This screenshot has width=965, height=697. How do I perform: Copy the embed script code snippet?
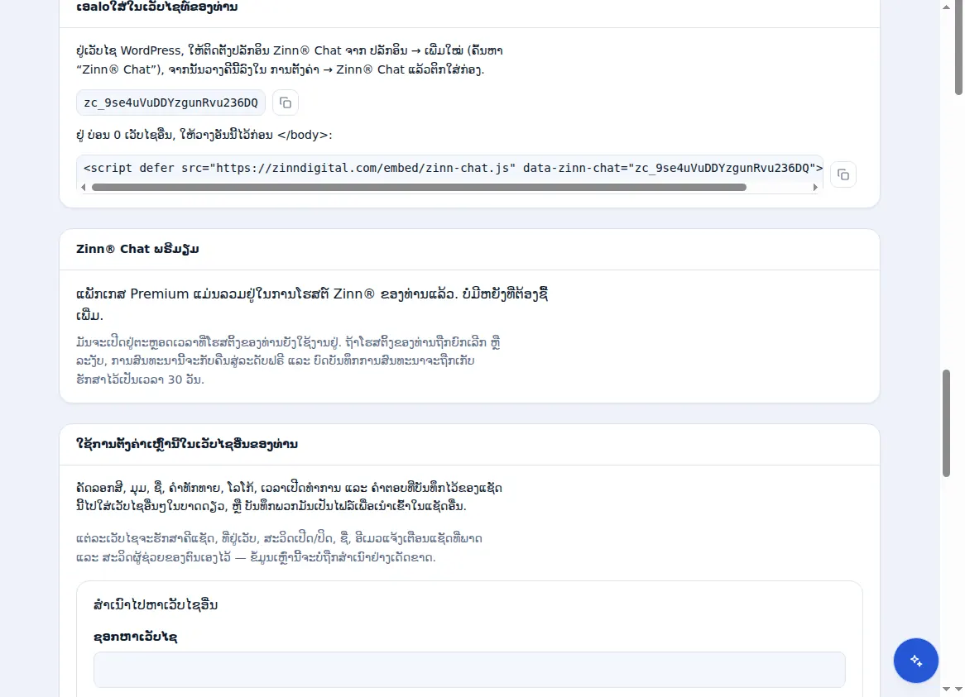tap(843, 174)
